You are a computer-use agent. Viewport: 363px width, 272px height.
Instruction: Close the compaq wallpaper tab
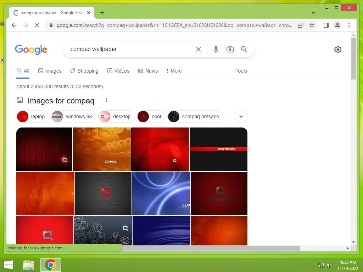88,13
